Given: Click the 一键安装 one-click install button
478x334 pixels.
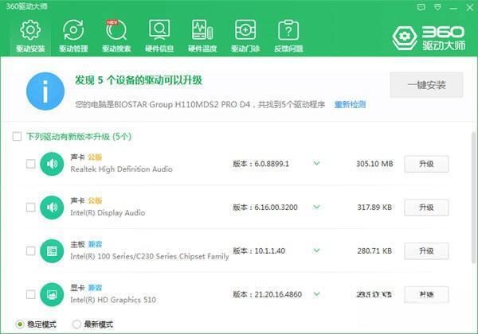Looking at the screenshot, I should [425, 85].
